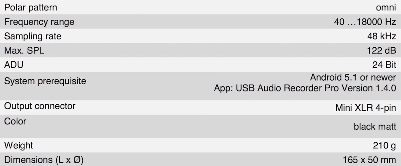Screen dimensions: 401x166
Task: Select the 24 Bit value
Action: click(384, 65)
